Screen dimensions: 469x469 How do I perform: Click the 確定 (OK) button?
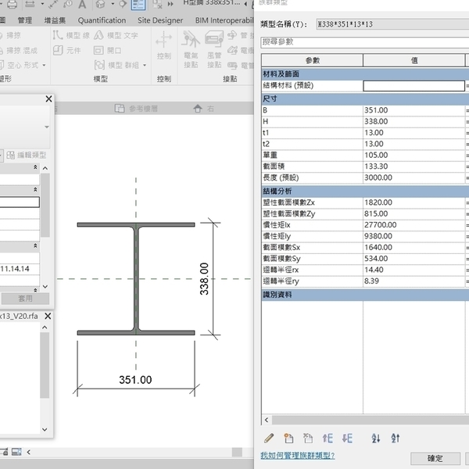tap(435, 459)
